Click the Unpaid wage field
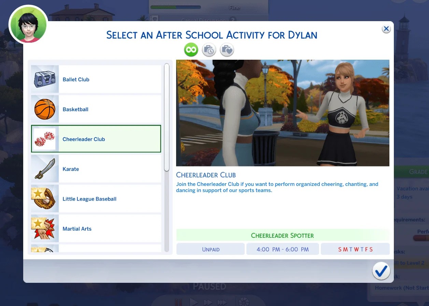 (x=210, y=249)
